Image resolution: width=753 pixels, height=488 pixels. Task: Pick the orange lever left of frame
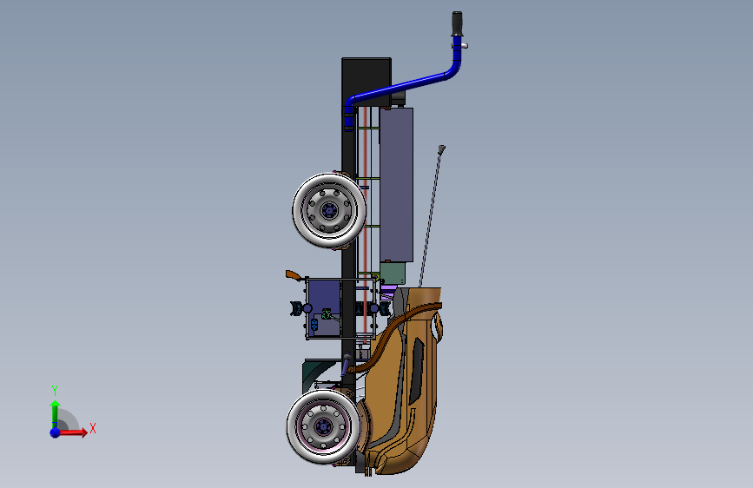[294, 275]
